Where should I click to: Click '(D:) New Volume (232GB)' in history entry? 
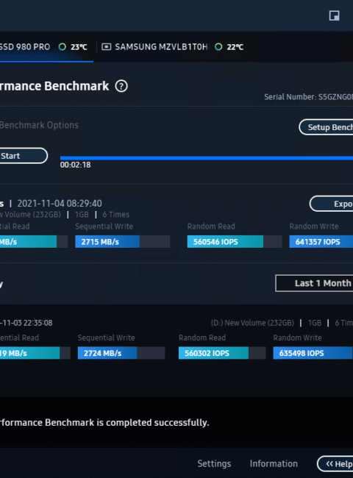(x=252, y=323)
